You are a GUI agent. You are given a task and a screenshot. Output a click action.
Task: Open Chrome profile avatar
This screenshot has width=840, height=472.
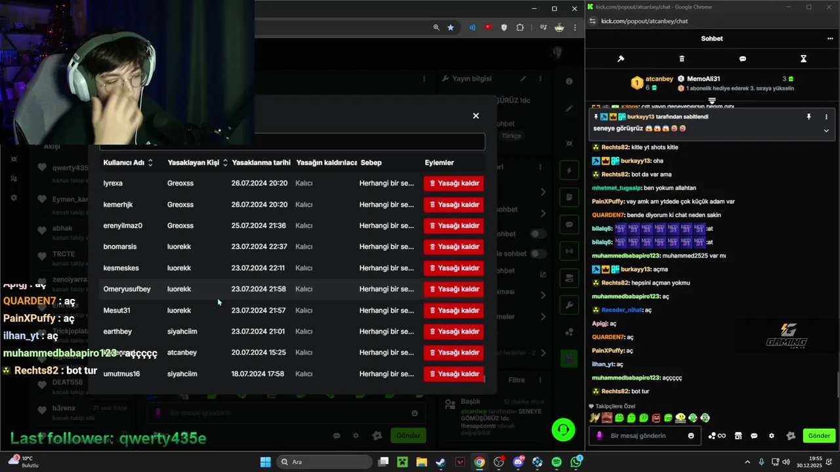click(x=559, y=28)
